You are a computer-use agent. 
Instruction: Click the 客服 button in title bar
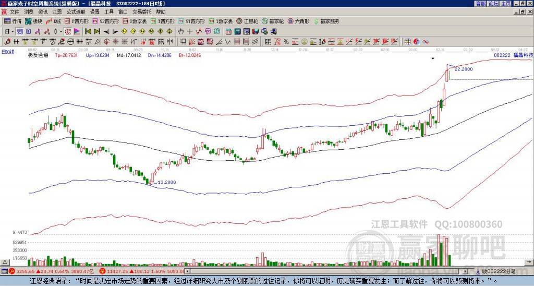tap(480, 4)
